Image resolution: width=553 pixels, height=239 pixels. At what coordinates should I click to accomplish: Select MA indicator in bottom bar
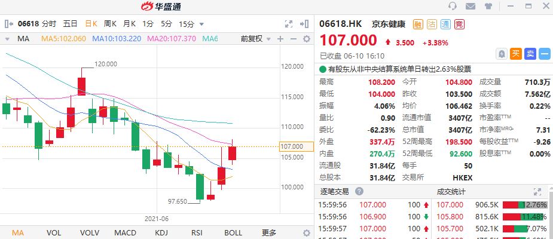point(17,232)
